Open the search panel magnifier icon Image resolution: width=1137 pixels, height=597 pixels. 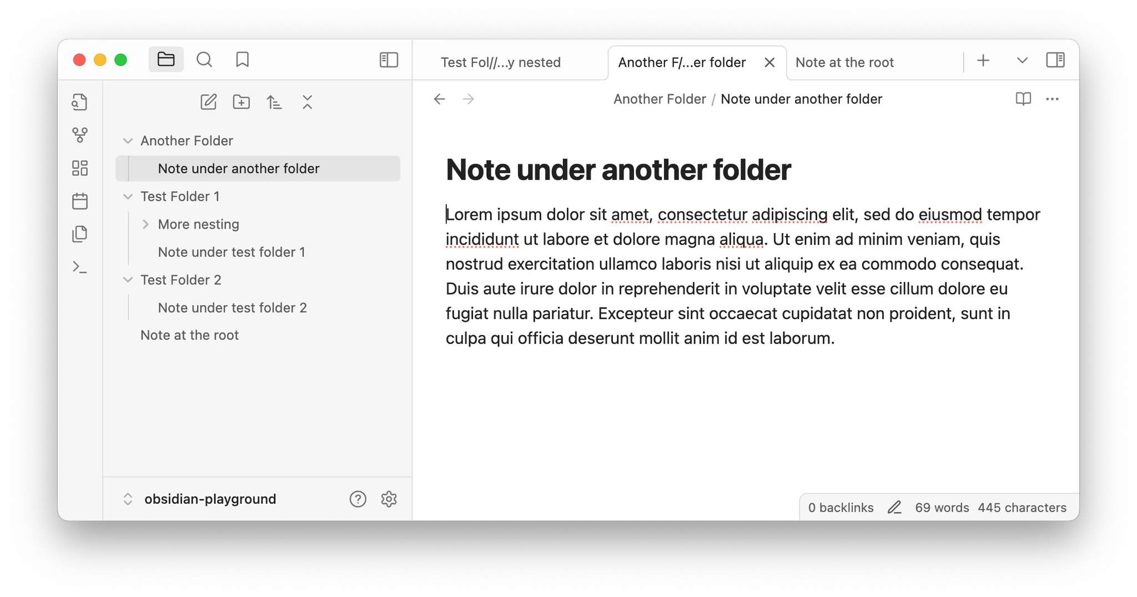point(204,59)
